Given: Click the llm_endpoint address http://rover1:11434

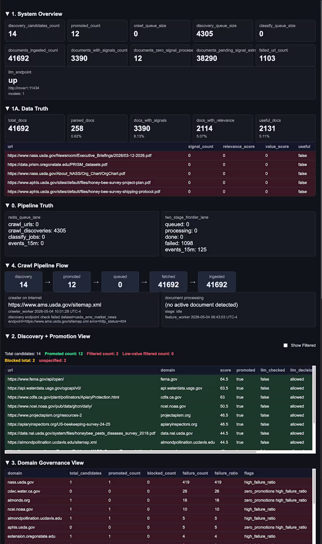Looking at the screenshot, I should tap(24, 88).
